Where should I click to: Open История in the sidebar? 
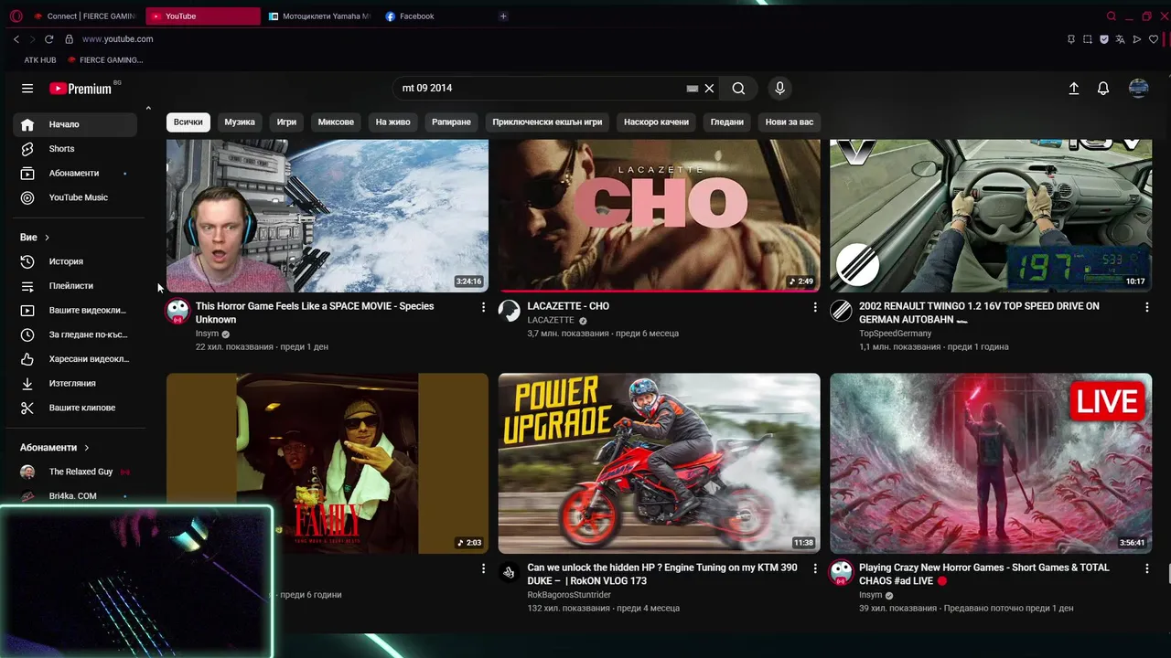pos(75,261)
